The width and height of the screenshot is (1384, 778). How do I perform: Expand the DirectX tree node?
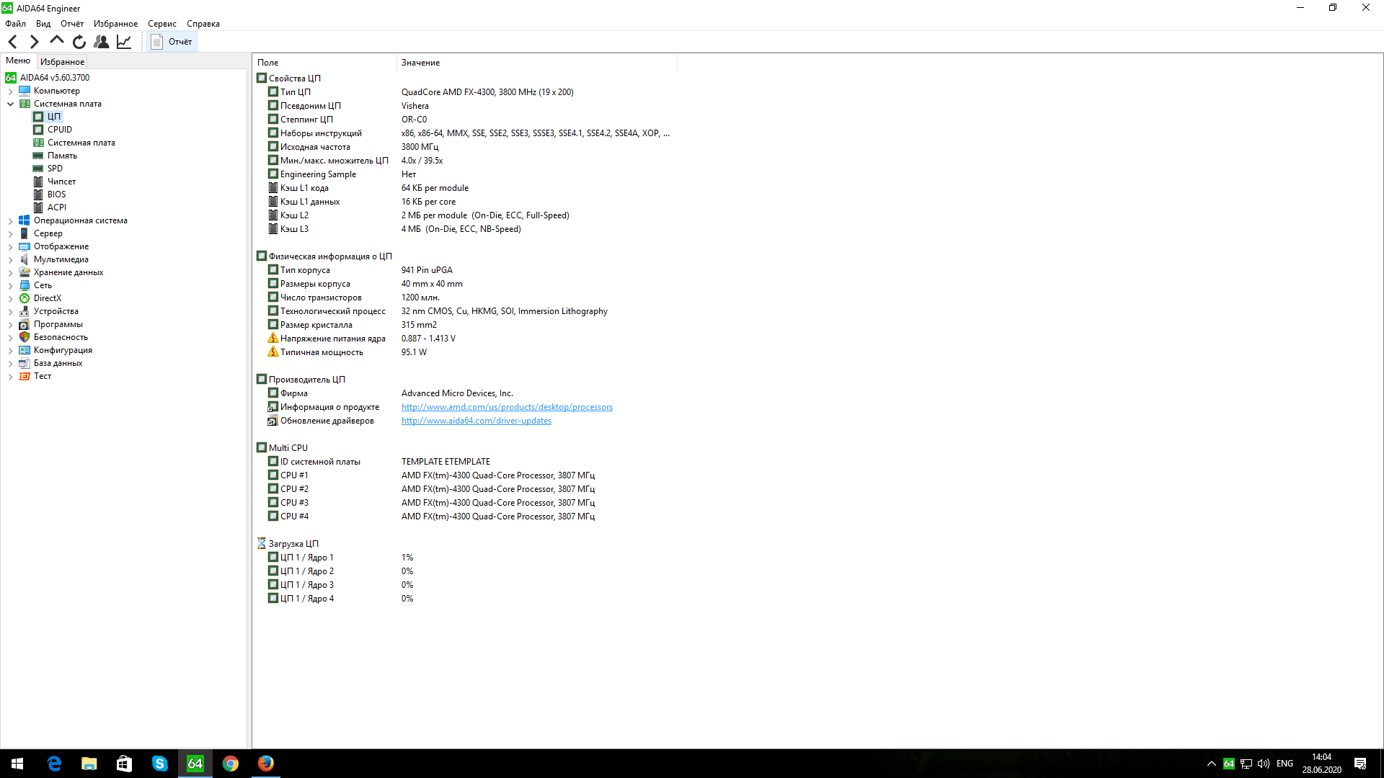[x=10, y=298]
